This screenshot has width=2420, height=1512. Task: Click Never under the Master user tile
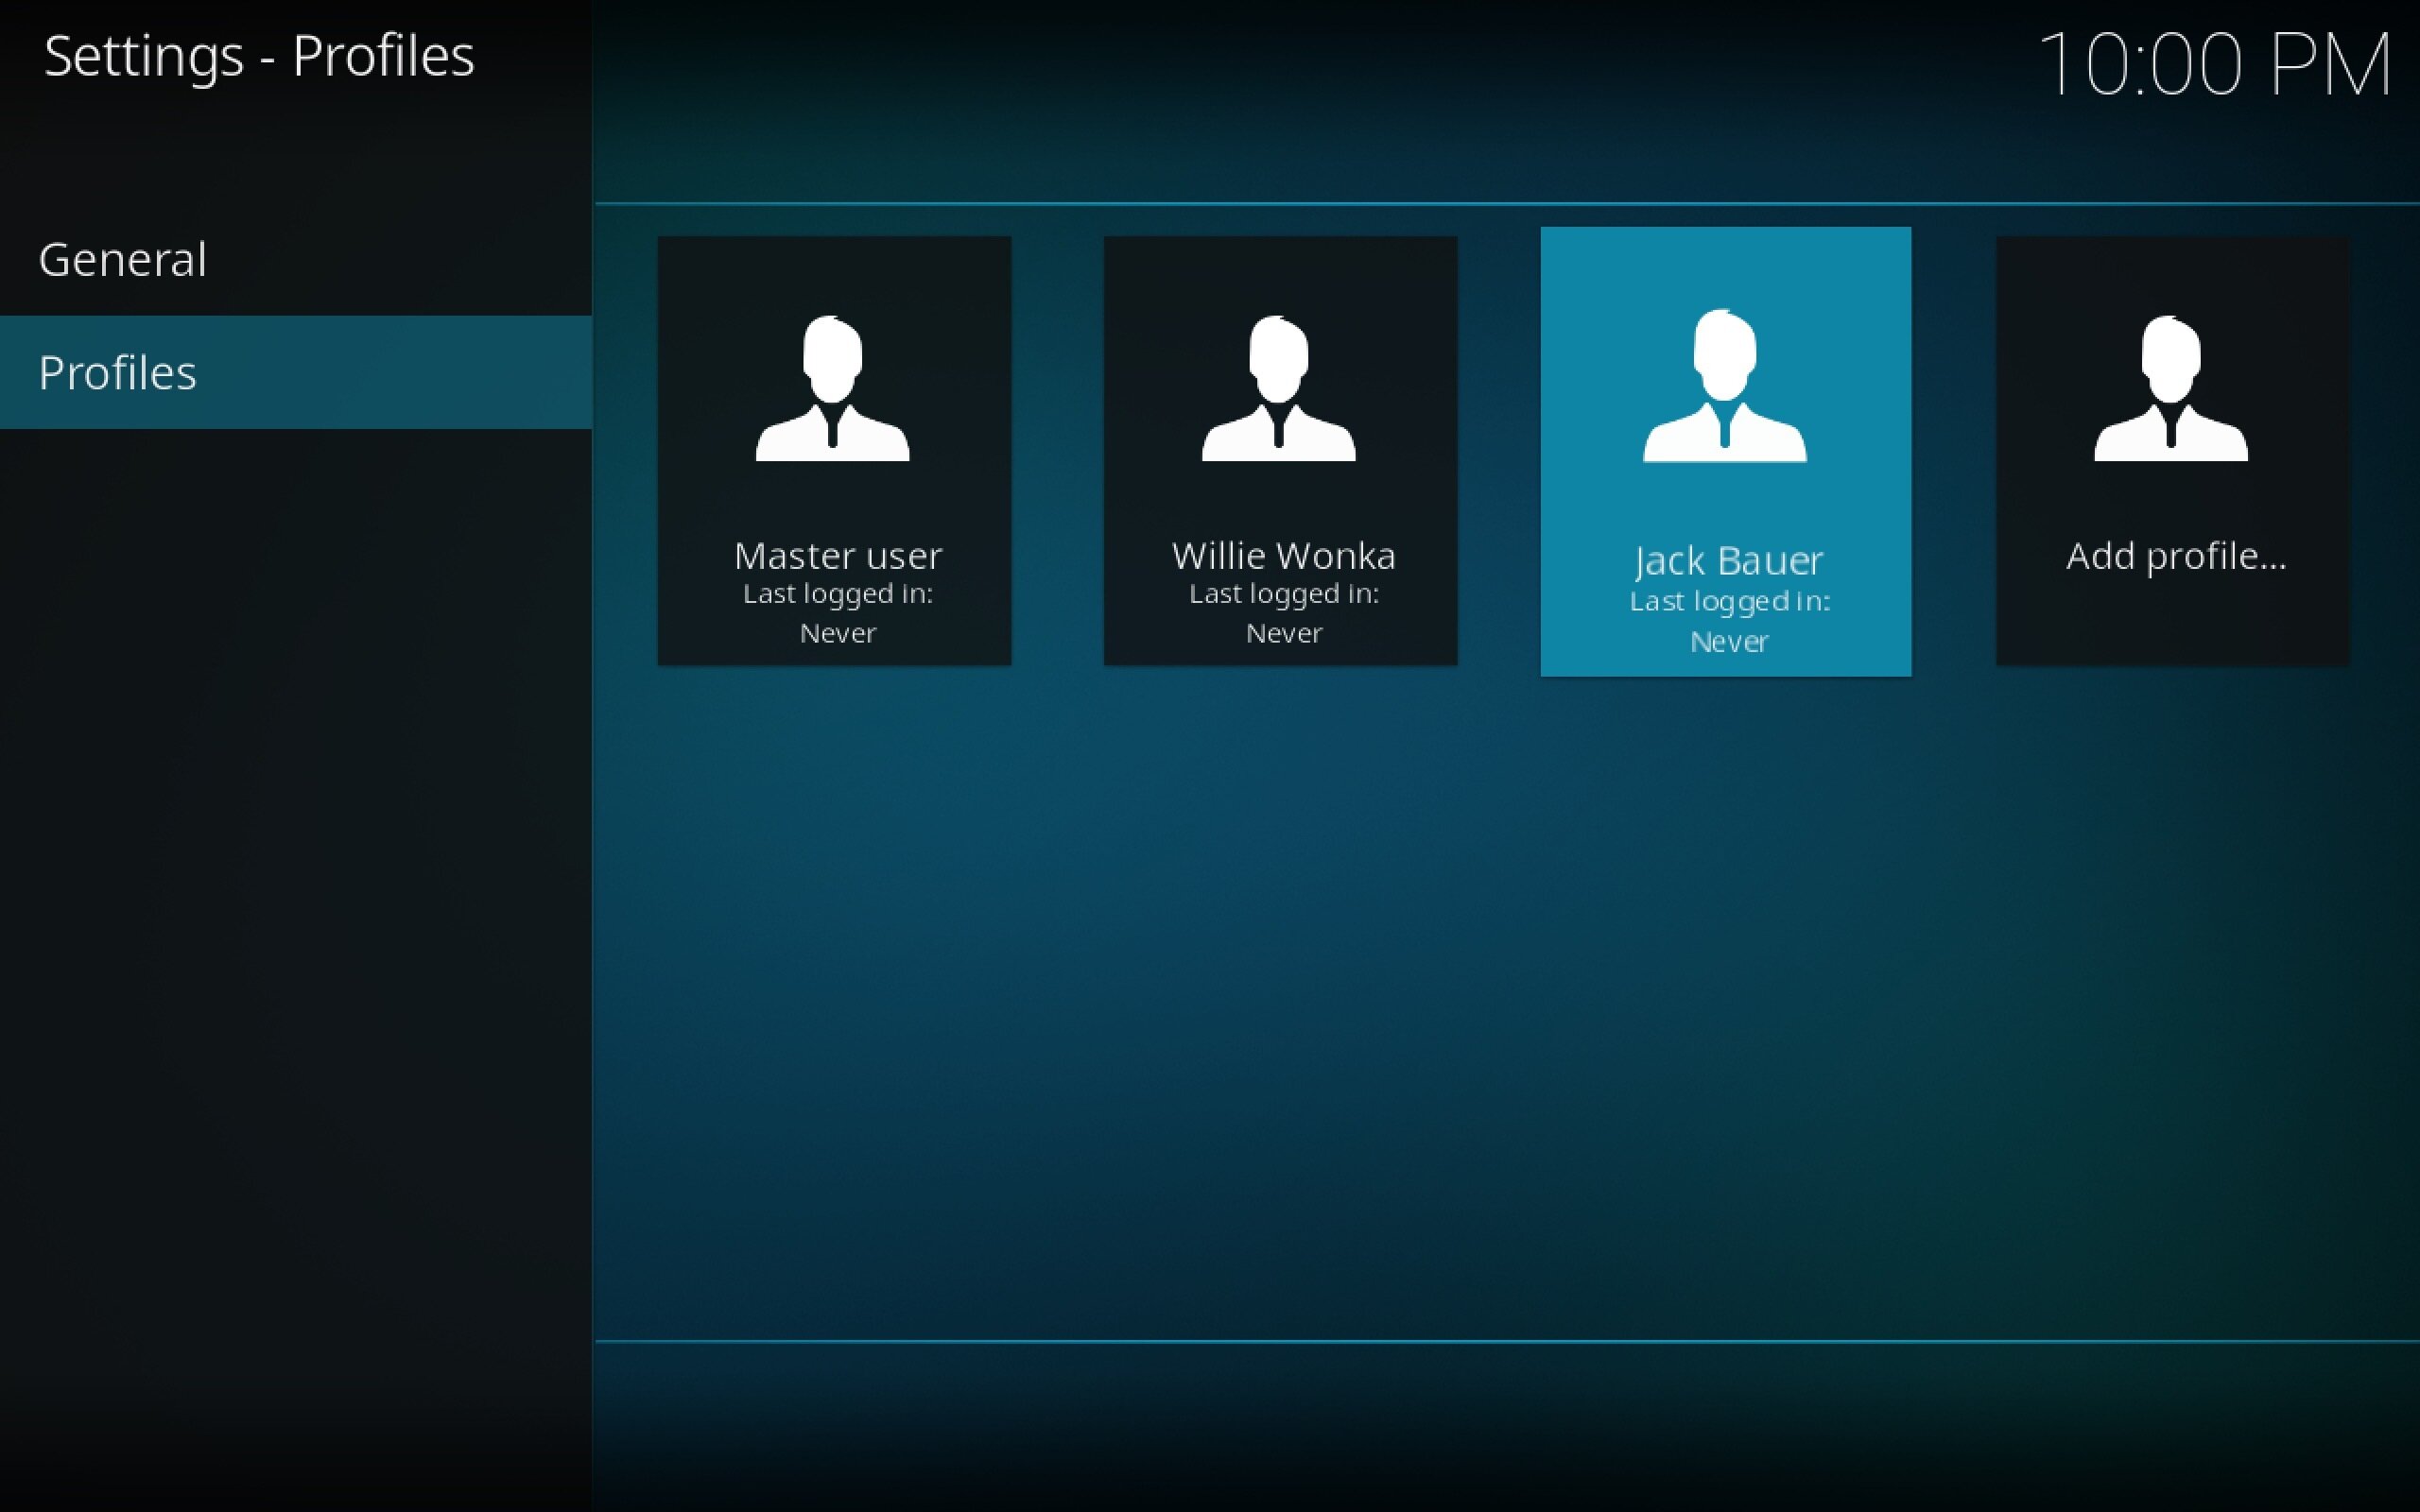pyautogui.click(x=838, y=633)
